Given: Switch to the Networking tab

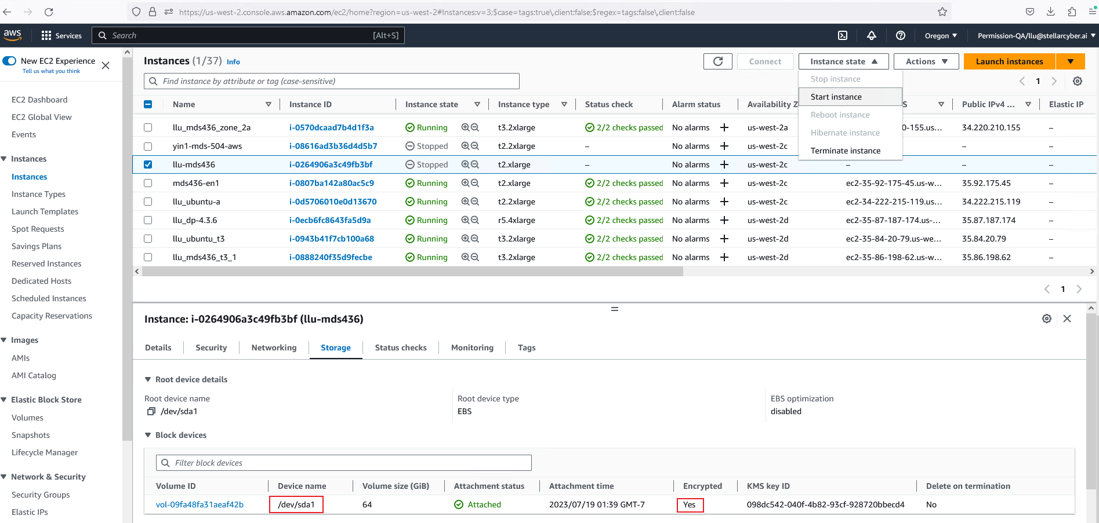Looking at the screenshot, I should pyautogui.click(x=274, y=348).
